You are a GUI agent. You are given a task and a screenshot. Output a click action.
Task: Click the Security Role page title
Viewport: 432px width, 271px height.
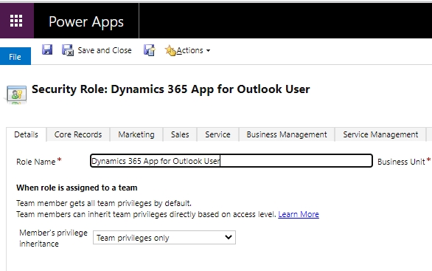pyautogui.click(x=171, y=89)
